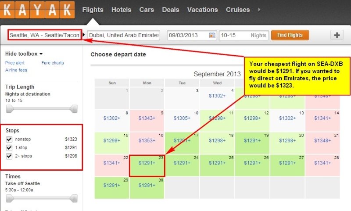The image size is (351, 211).
Task: Open the calendar picker icon in date field
Action: click(212, 35)
